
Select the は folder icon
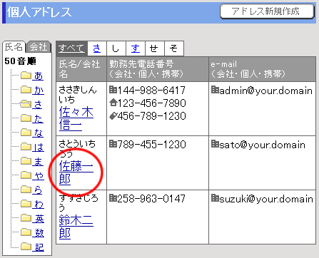(26, 147)
